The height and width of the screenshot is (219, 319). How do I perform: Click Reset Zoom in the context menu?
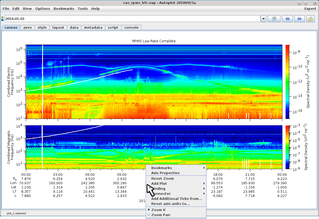click(x=162, y=179)
